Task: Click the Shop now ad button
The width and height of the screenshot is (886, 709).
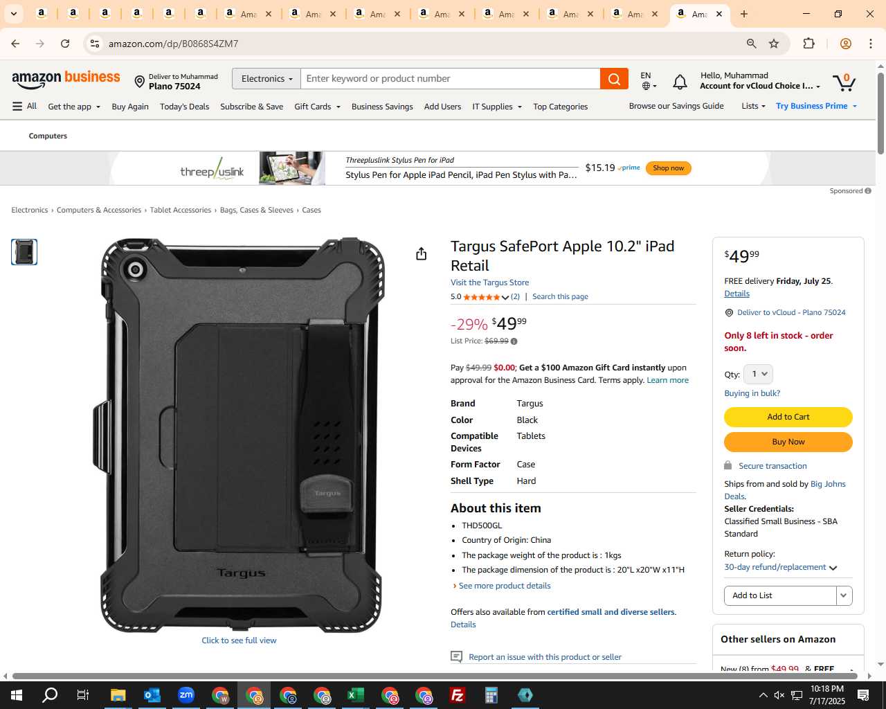Action: (668, 168)
